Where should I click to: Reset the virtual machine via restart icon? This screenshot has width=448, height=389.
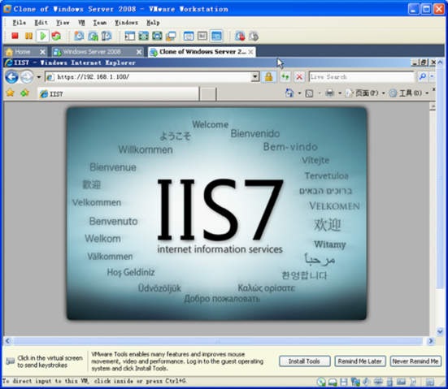[56, 36]
